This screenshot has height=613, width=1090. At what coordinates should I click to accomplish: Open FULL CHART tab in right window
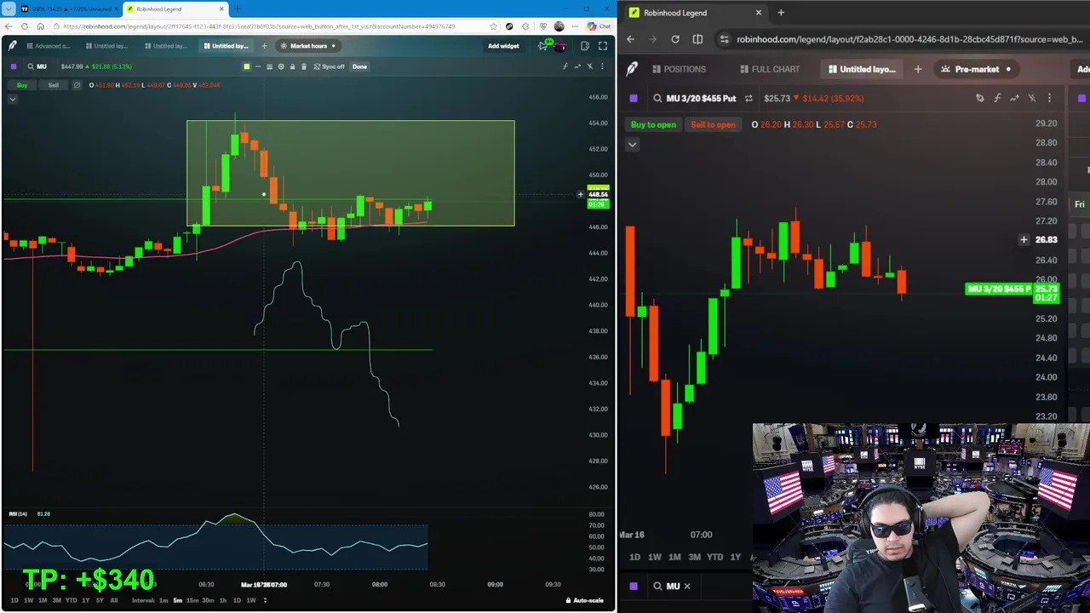[x=770, y=69]
